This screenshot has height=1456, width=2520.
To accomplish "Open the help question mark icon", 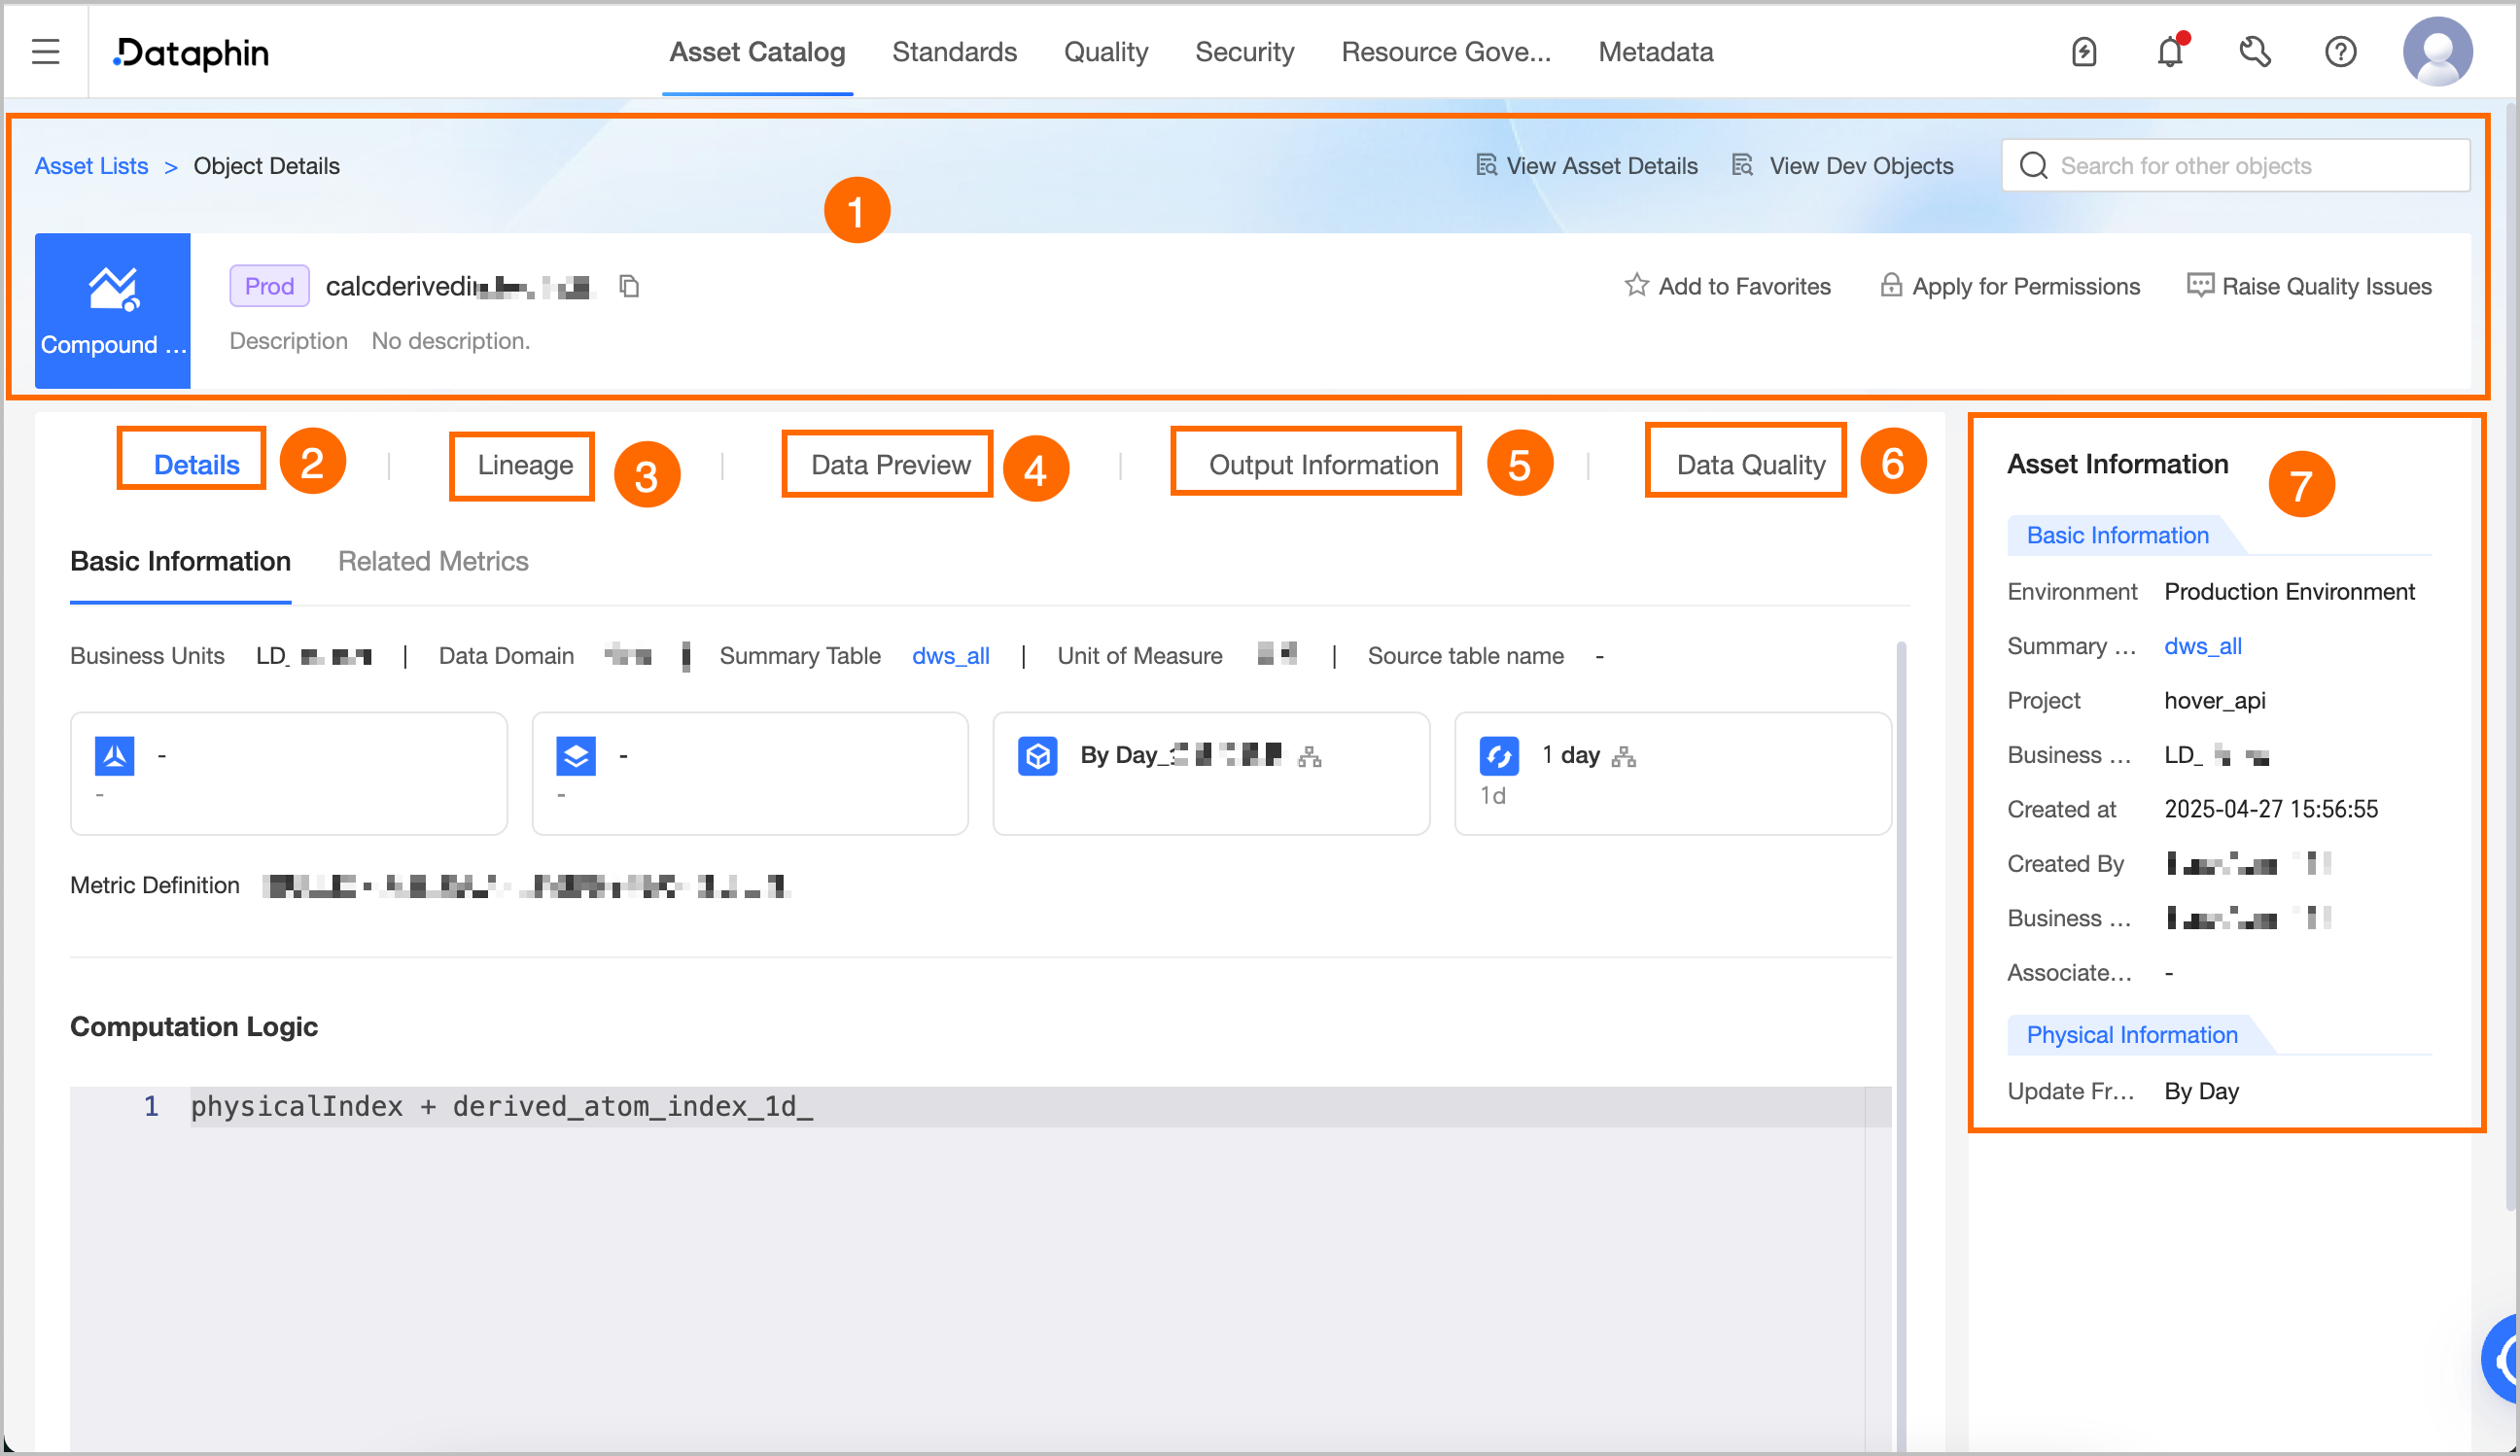I will pyautogui.click(x=2340, y=52).
